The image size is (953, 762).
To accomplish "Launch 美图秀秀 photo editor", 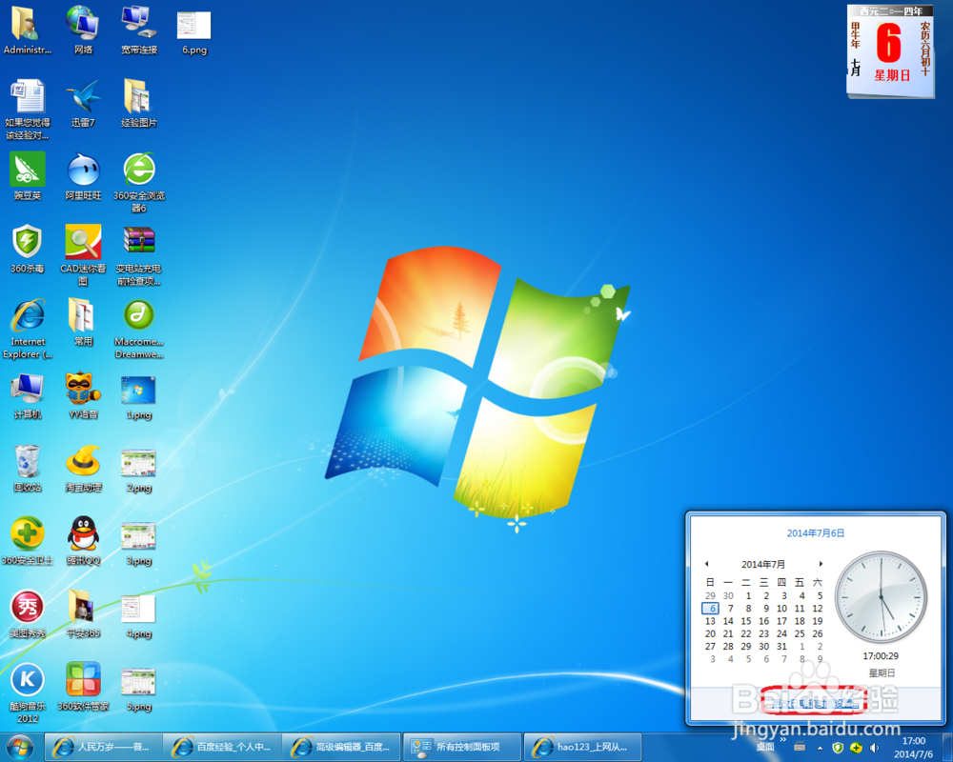I will 28,613.
